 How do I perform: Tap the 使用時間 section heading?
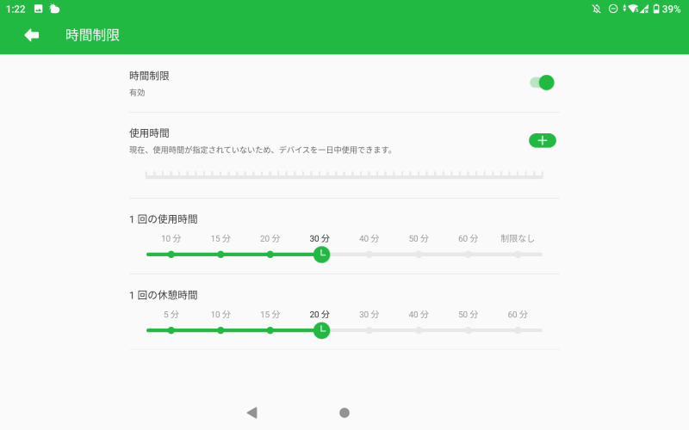149,133
